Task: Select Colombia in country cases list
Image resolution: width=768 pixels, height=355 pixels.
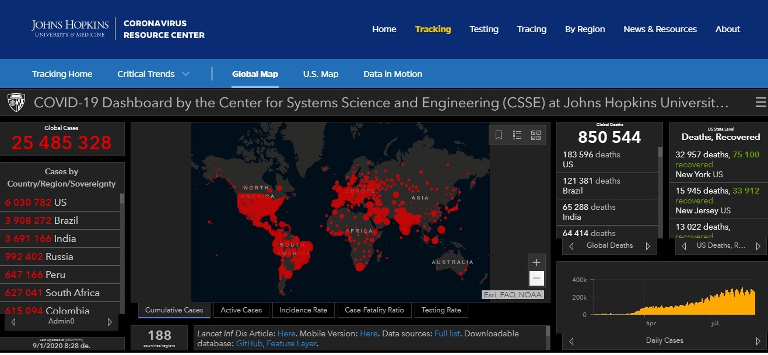Action: (x=61, y=310)
